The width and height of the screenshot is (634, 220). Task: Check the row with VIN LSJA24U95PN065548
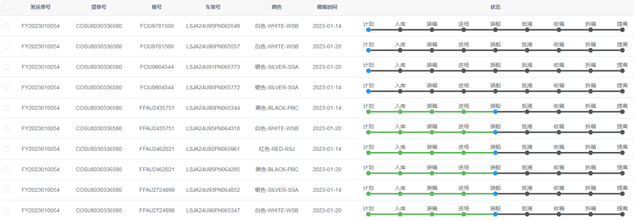click(x=7, y=26)
